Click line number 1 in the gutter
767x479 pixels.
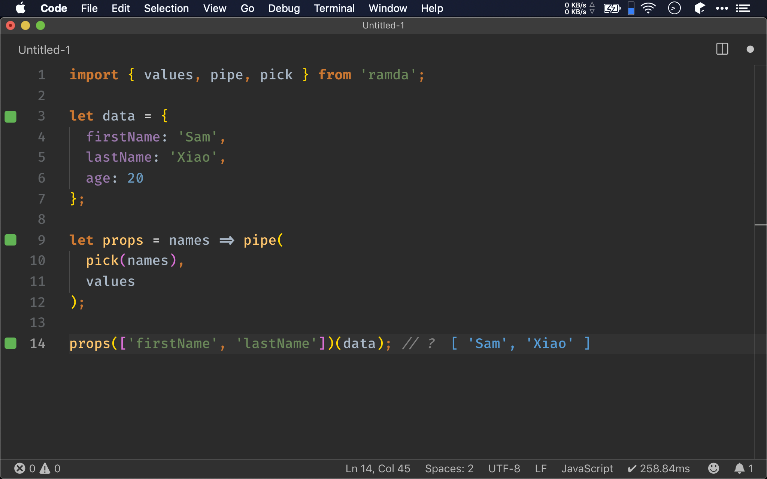click(41, 75)
